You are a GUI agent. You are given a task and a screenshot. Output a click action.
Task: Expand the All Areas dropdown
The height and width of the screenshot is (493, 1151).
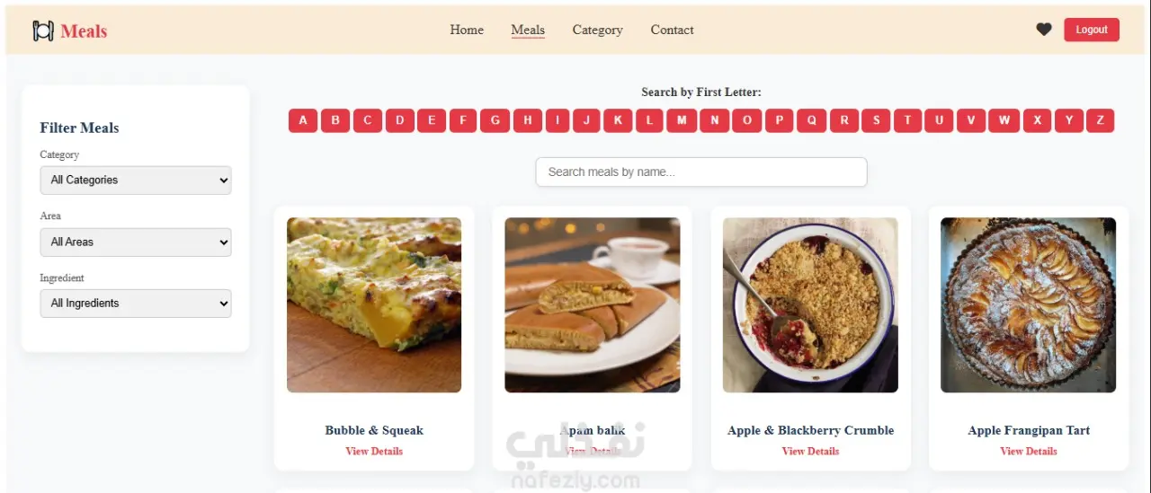point(136,242)
